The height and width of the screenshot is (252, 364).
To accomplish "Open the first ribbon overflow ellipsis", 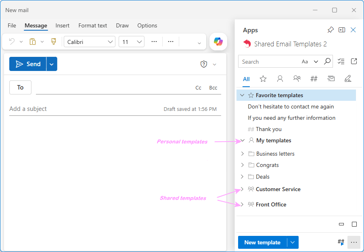I will pyautogui.click(x=154, y=42).
